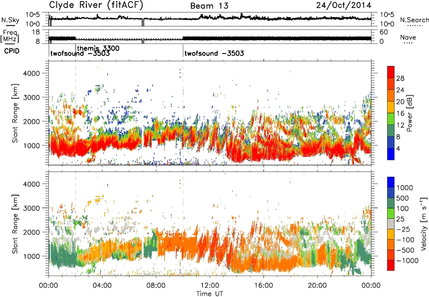The image size is (429, 297).
Task: Click the "28" tick on Power colorbar
Action: 400,78
